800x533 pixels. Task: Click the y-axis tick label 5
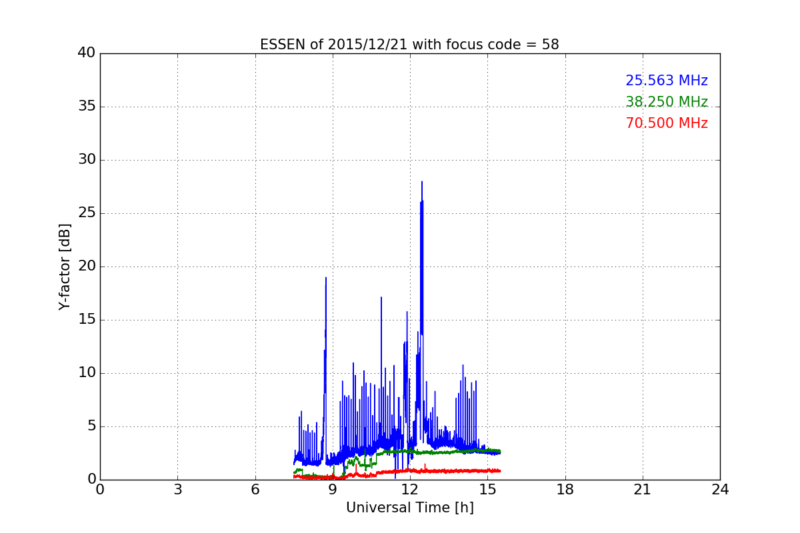tap(91, 426)
